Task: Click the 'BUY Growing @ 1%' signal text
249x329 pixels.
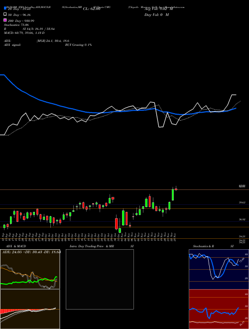Action: (x=78, y=45)
